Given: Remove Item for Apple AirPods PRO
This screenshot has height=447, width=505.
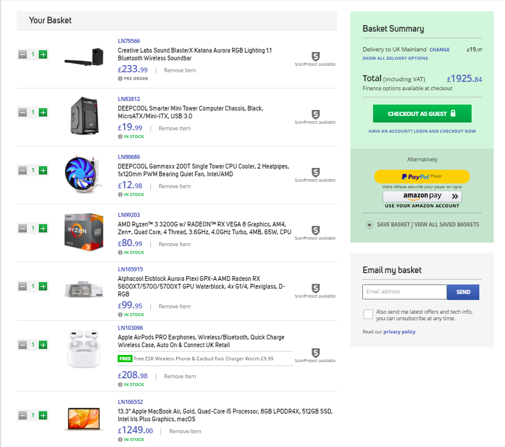Looking at the screenshot, I should coord(180,376).
